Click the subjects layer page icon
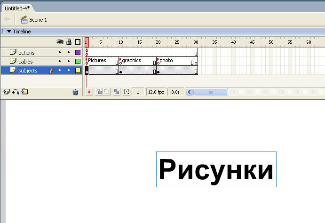The width and height of the screenshot is (325, 223). 13,70
